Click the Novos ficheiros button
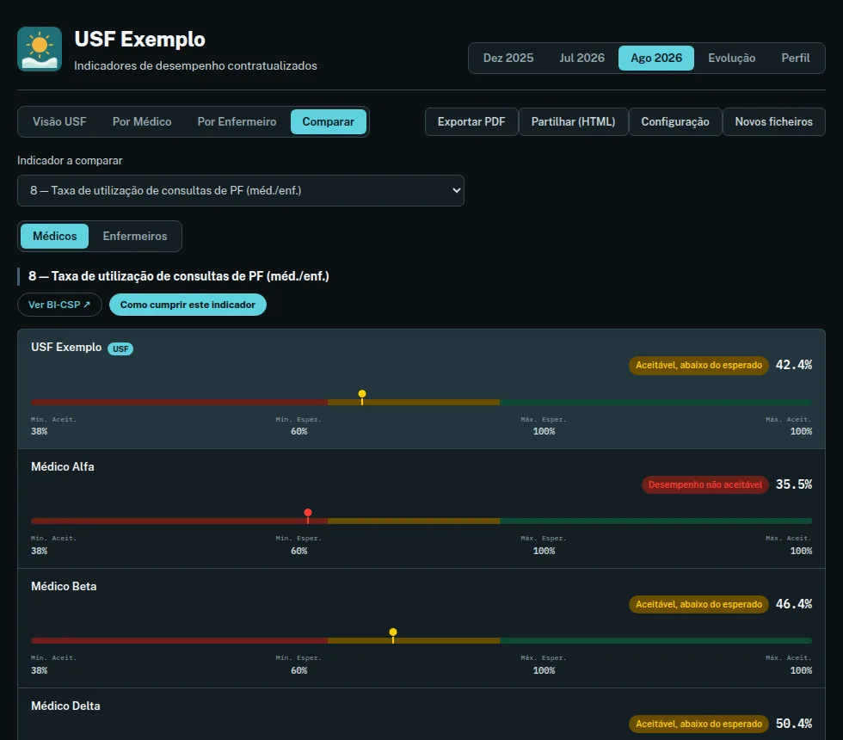Screen dimensions: 843x740 (x=773, y=121)
